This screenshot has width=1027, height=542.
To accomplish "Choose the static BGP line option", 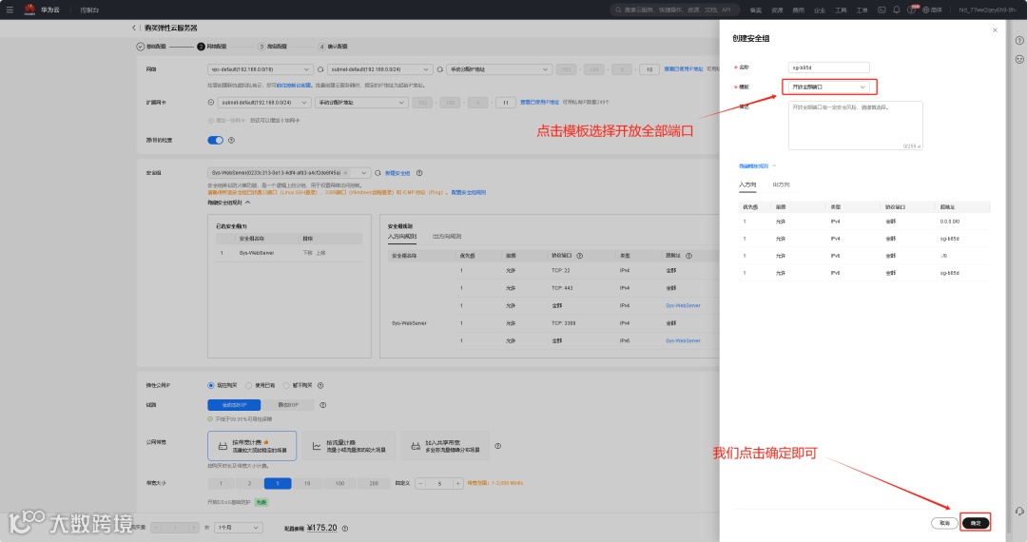I will [x=287, y=405].
